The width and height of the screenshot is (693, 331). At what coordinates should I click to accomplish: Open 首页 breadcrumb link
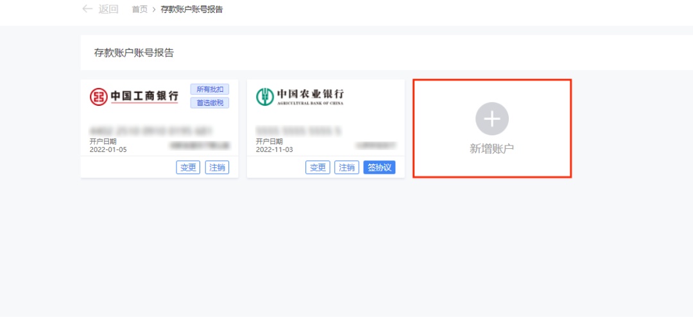pos(140,9)
